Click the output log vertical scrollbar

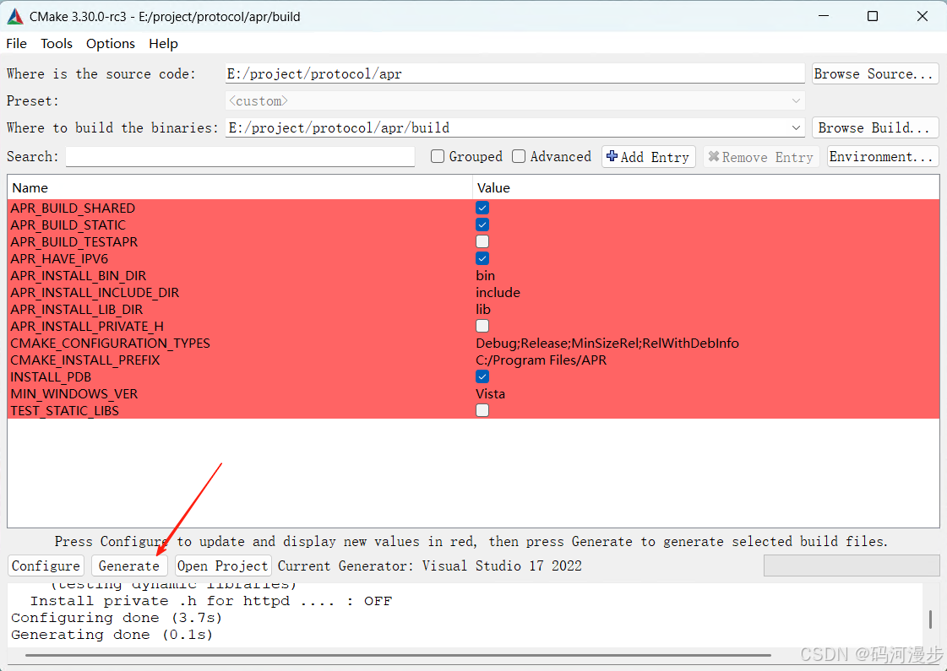(x=930, y=620)
